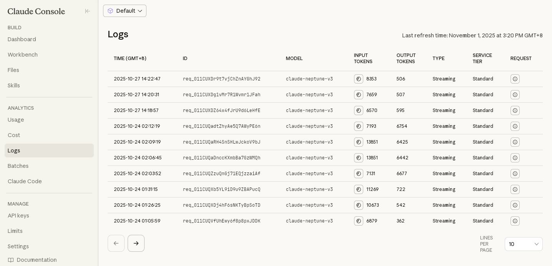Click the token icon next to 13851 at 02:09:19
552x266 pixels.
(x=359, y=142)
